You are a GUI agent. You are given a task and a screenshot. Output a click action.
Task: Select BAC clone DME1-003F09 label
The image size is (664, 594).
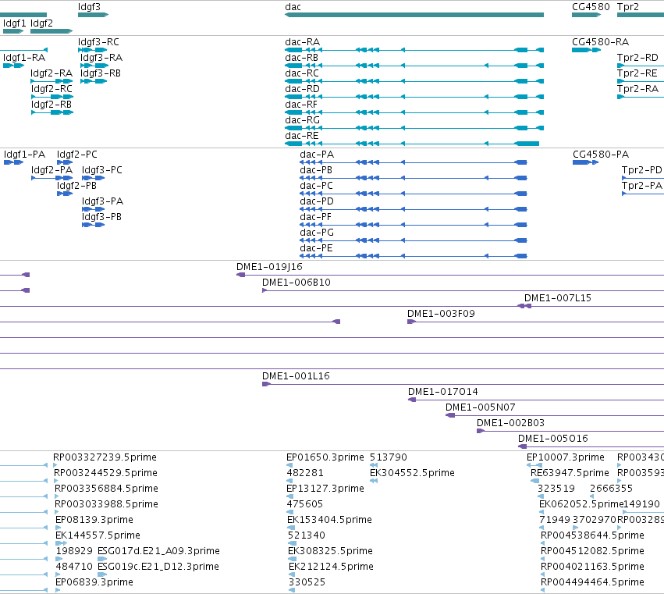pos(442,314)
